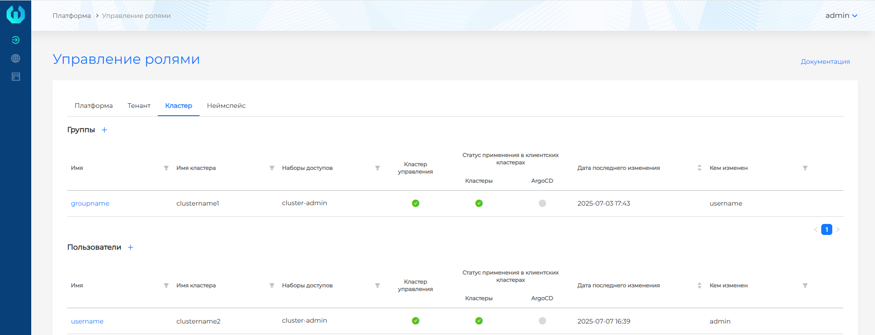The height and width of the screenshot is (335, 875).
Task: Open the groupname group link
Action: pyautogui.click(x=90, y=203)
